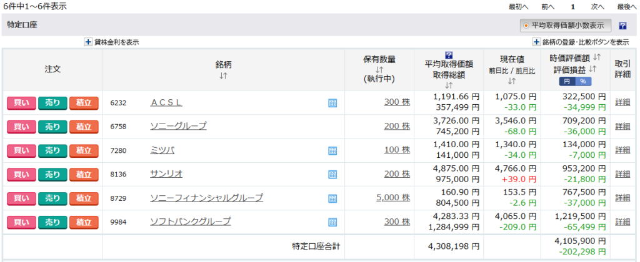This screenshot has height=262, width=640.
Task: Switch 評価損益 display to percent
Action: (582, 81)
